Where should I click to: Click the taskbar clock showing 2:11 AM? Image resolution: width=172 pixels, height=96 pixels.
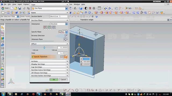click(x=166, y=94)
